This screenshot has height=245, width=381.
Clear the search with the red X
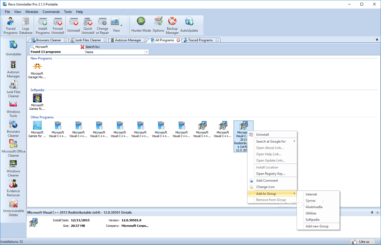pos(82,47)
